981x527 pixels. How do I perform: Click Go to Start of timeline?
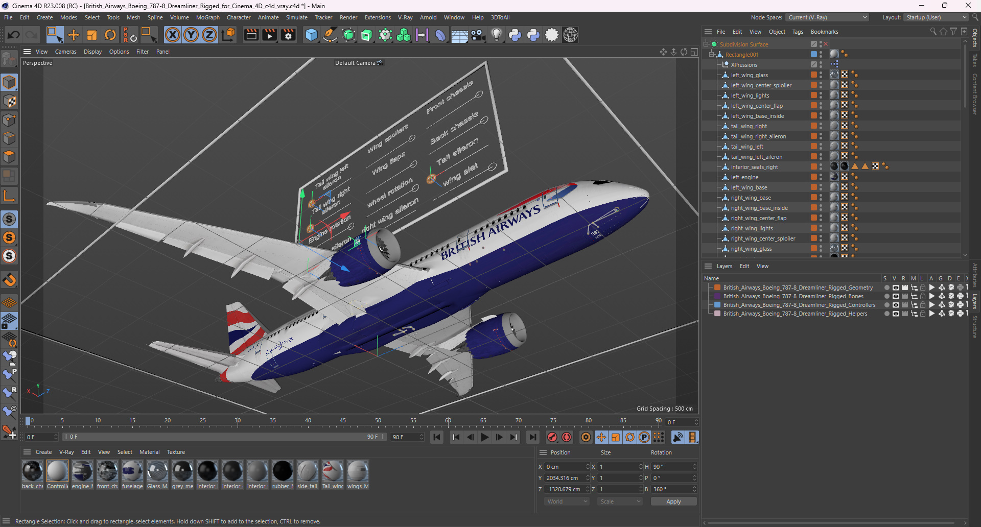coord(436,437)
